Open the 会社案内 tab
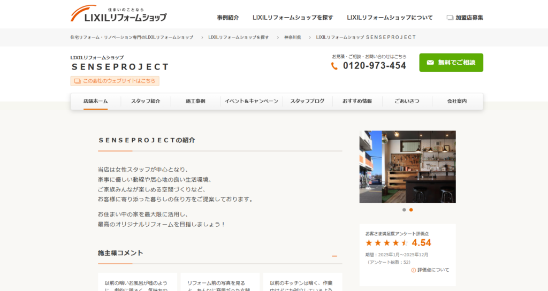Image resolution: width=548 pixels, height=291 pixels. point(457,101)
